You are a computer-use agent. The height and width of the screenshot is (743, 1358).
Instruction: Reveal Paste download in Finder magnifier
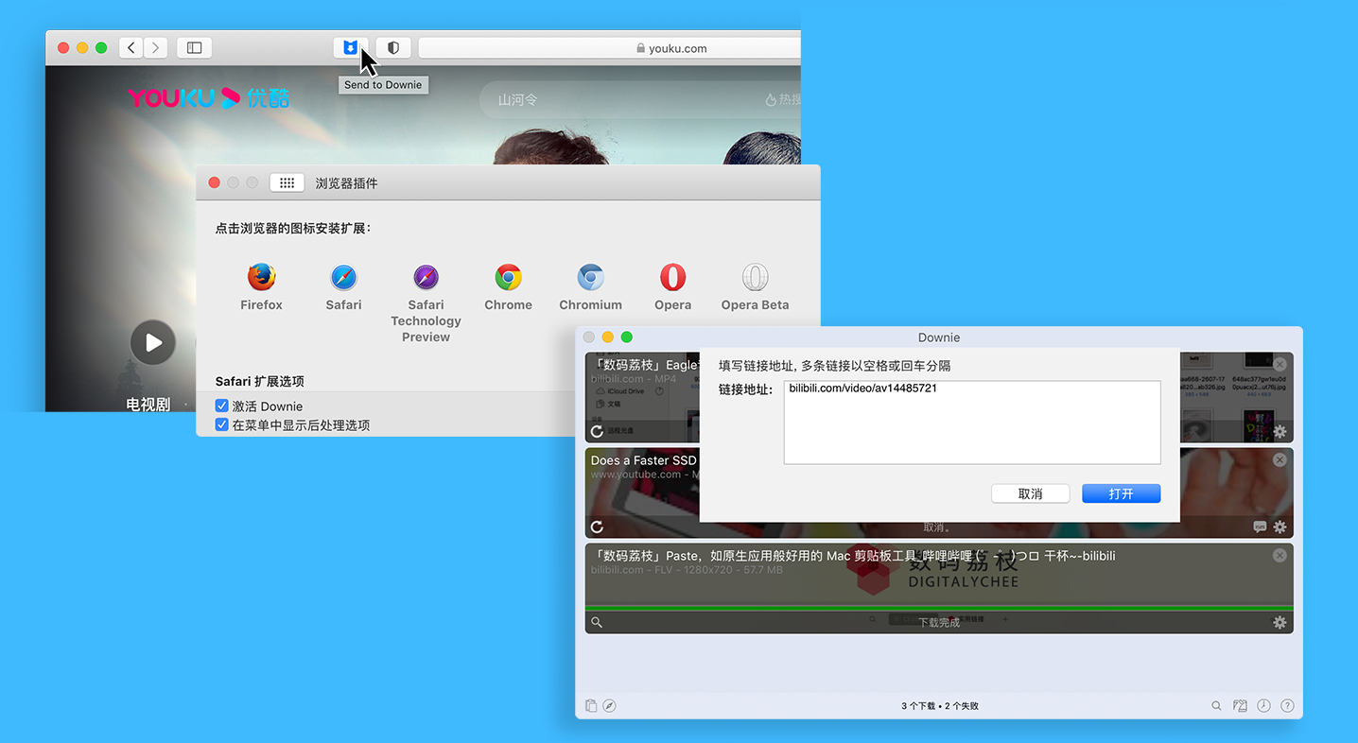pyautogui.click(x=597, y=622)
